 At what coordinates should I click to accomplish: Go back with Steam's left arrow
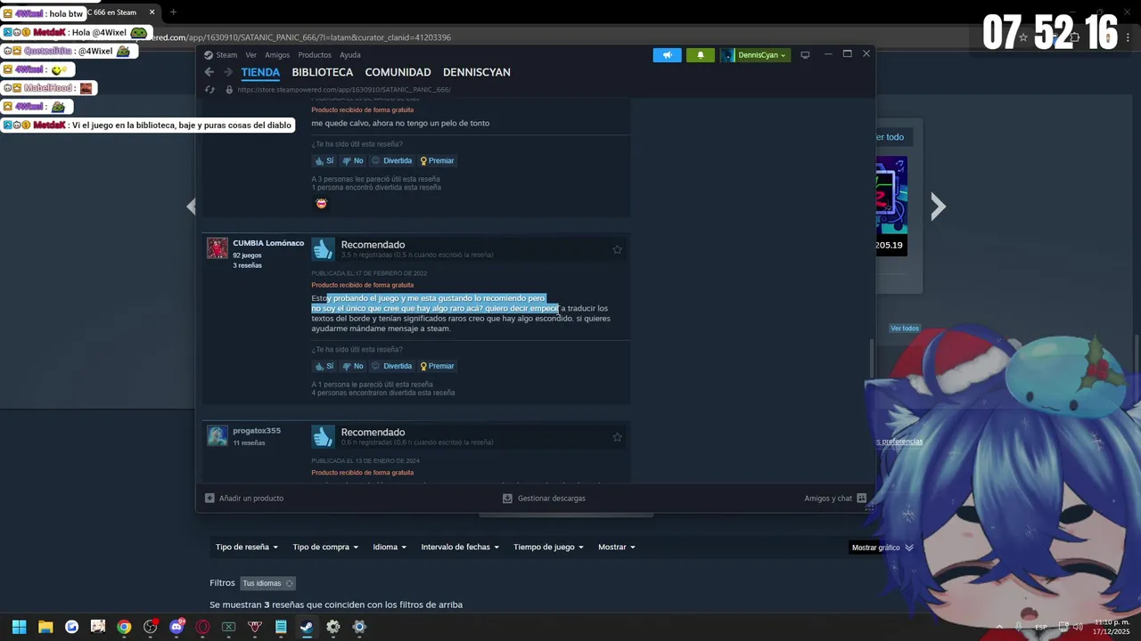click(209, 72)
